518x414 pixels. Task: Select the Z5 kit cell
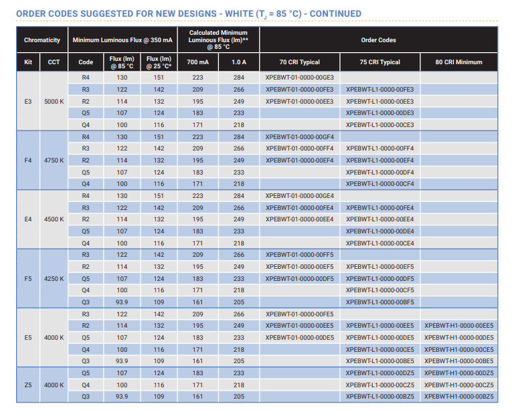[28, 385]
